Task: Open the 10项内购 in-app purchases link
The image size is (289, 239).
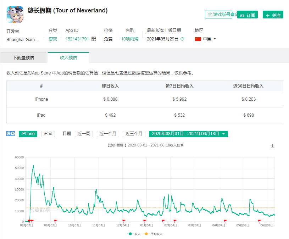Action: 130,39
